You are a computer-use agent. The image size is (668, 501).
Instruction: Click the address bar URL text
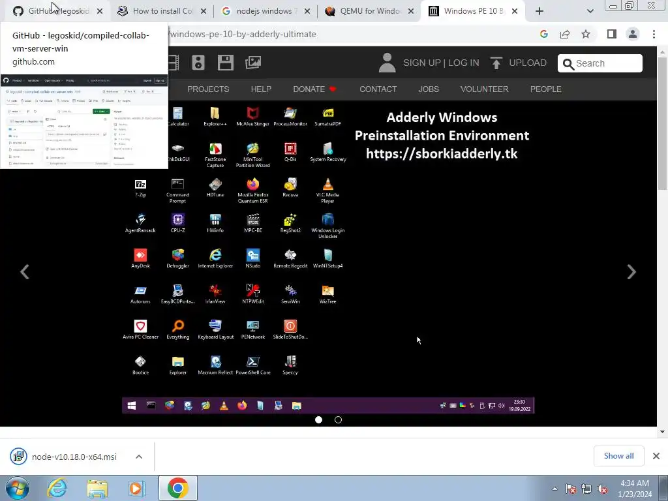pyautogui.click(x=243, y=34)
